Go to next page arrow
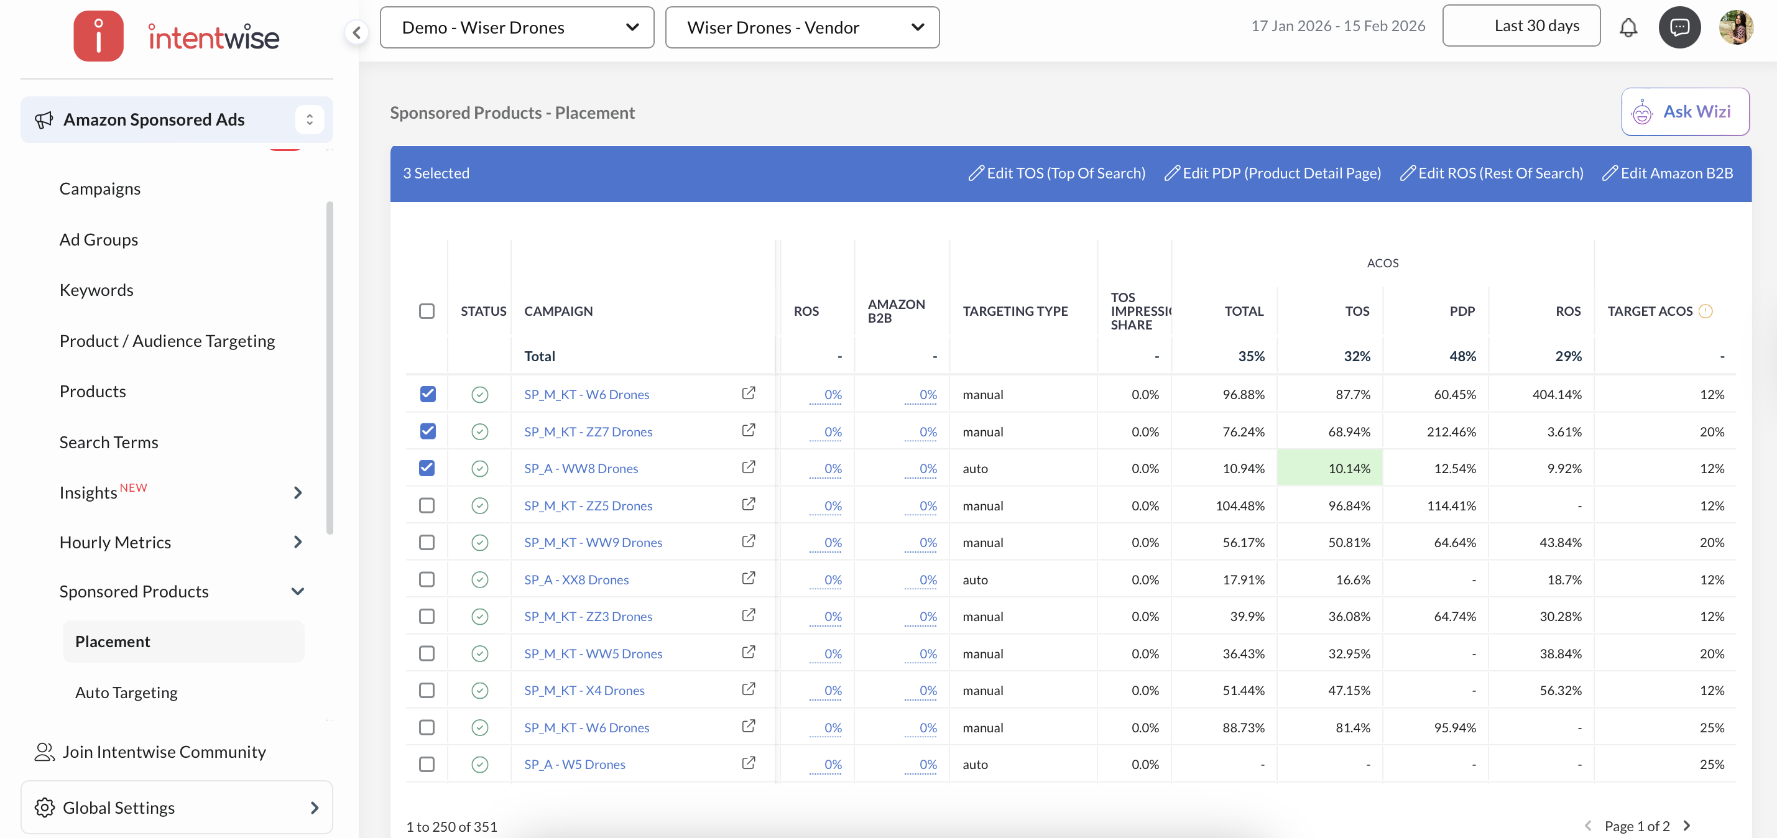Image resolution: width=1777 pixels, height=838 pixels. coord(1687,826)
